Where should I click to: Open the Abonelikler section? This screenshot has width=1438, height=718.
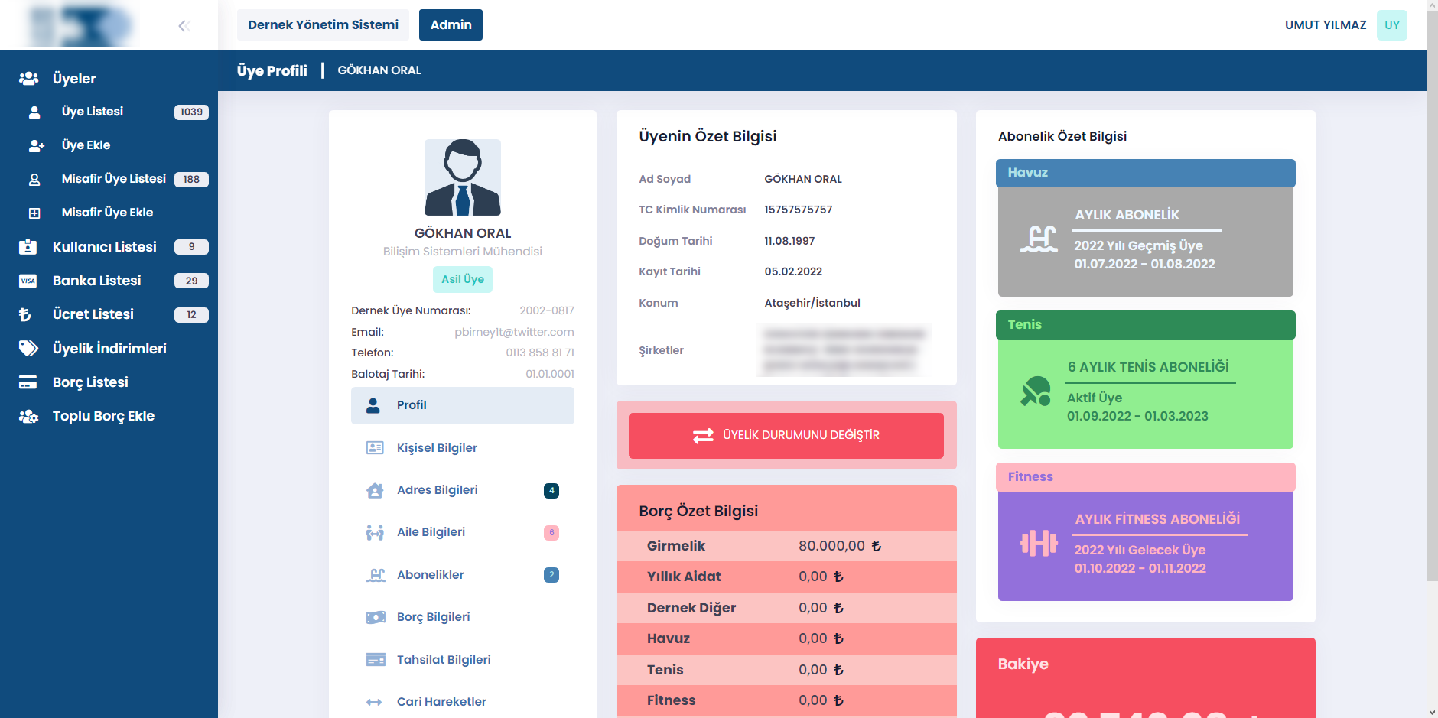click(x=430, y=575)
